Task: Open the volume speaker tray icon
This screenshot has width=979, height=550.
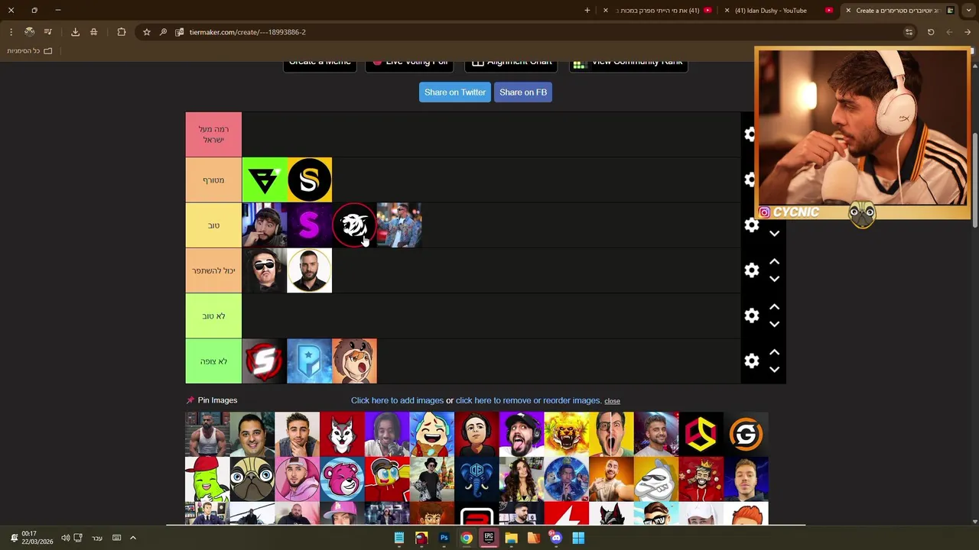Action: click(65, 538)
